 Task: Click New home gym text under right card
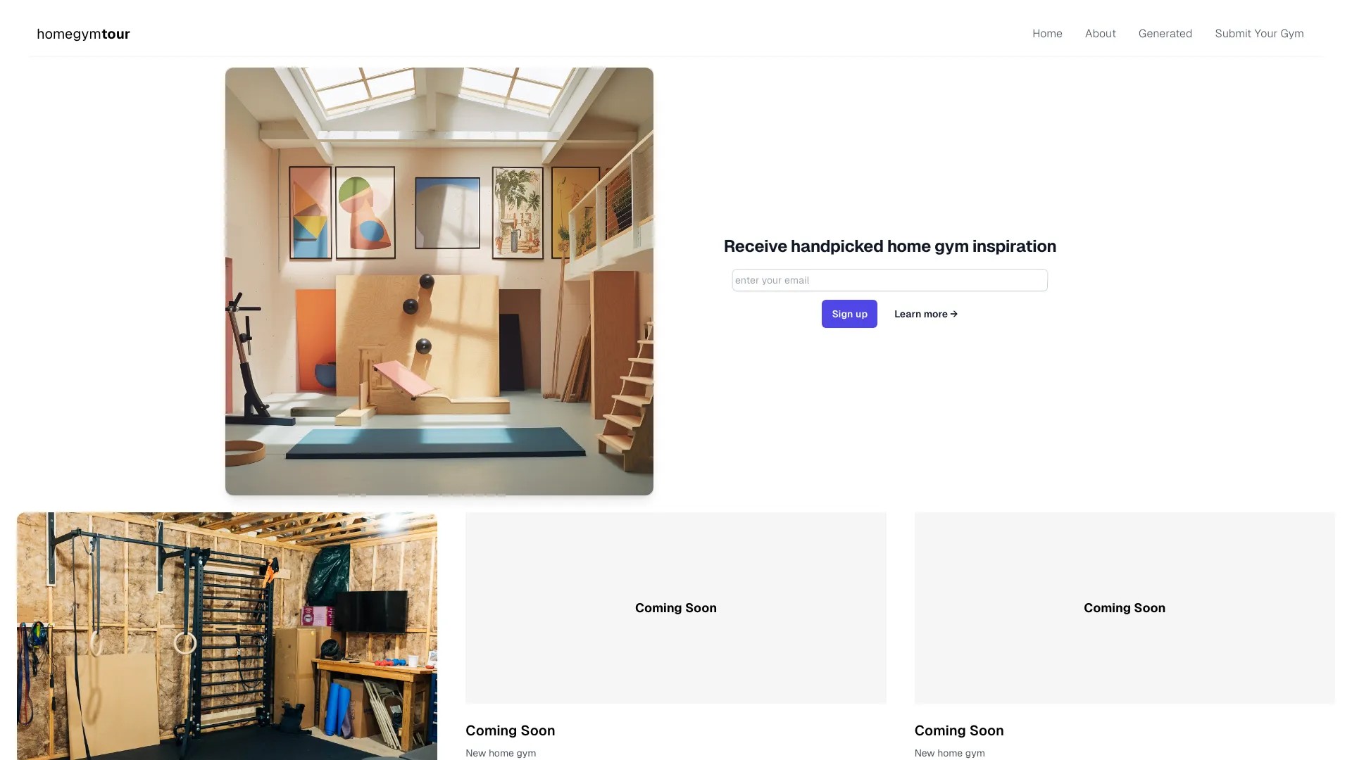click(949, 752)
